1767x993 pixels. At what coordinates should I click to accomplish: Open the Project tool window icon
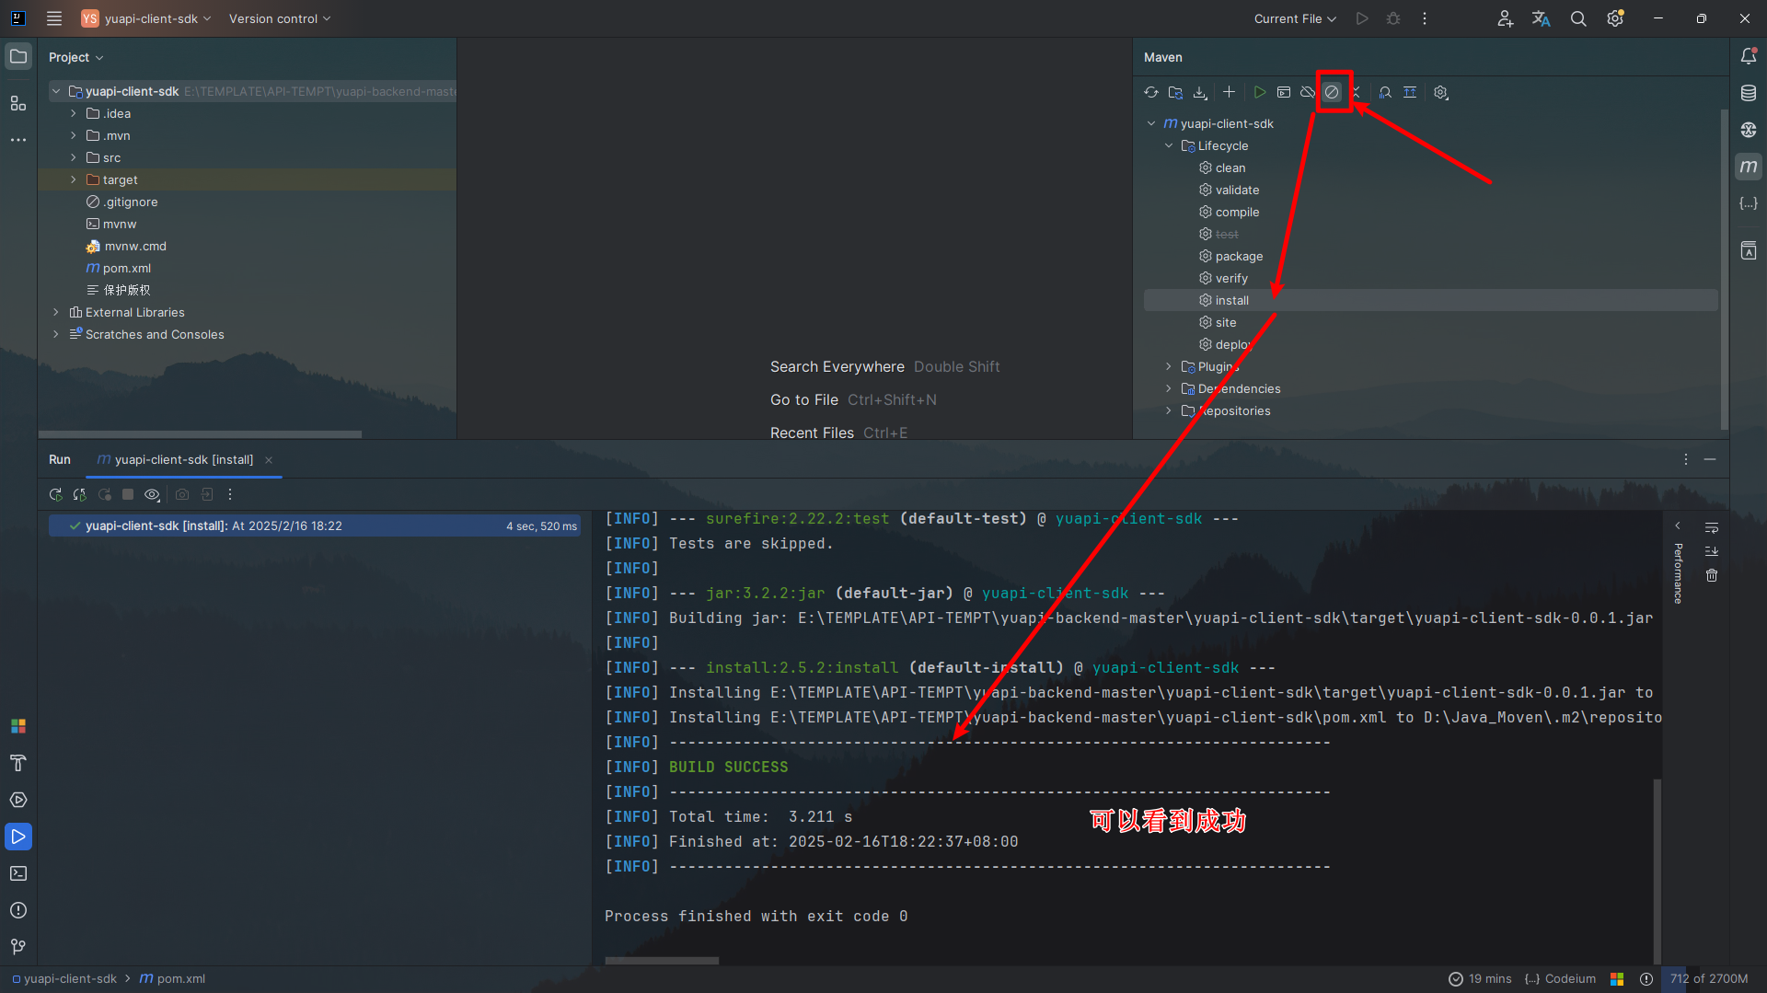point(18,57)
